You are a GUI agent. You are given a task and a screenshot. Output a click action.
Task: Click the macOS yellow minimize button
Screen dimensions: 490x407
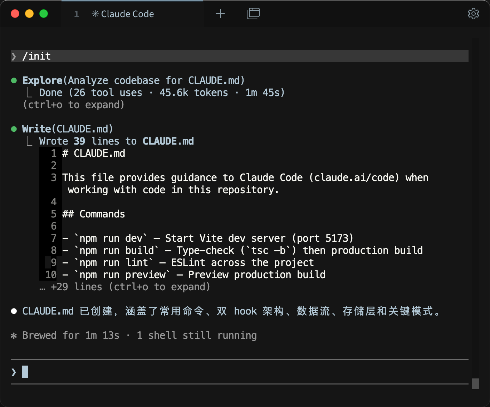(x=29, y=14)
